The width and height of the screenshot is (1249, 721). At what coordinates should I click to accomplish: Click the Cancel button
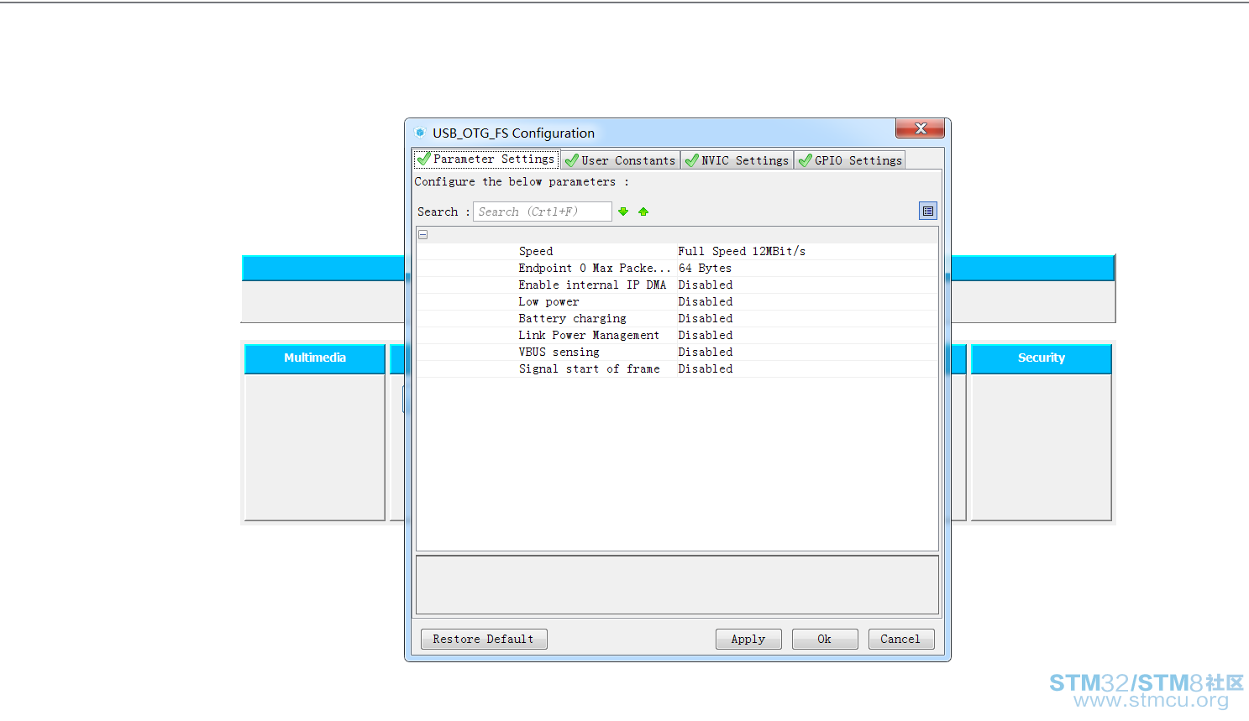tap(900, 639)
